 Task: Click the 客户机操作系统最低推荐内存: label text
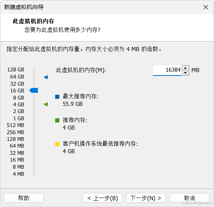pos(100,144)
